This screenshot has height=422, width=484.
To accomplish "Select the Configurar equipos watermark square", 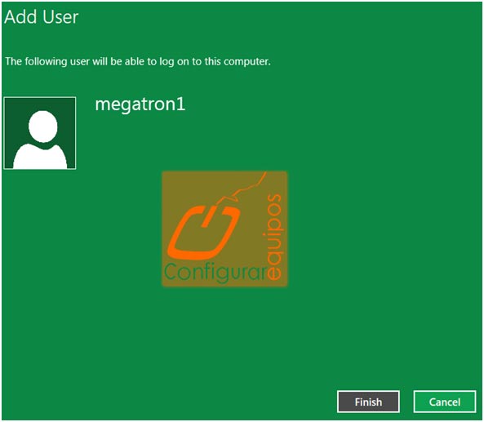I will [x=224, y=229].
